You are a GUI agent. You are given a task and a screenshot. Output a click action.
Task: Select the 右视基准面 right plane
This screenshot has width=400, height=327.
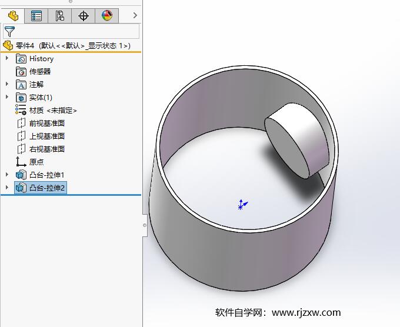[47, 149]
